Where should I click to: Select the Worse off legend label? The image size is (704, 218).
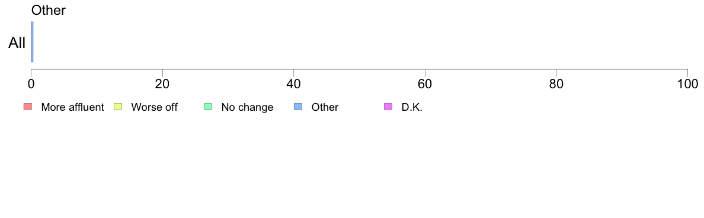coord(155,107)
